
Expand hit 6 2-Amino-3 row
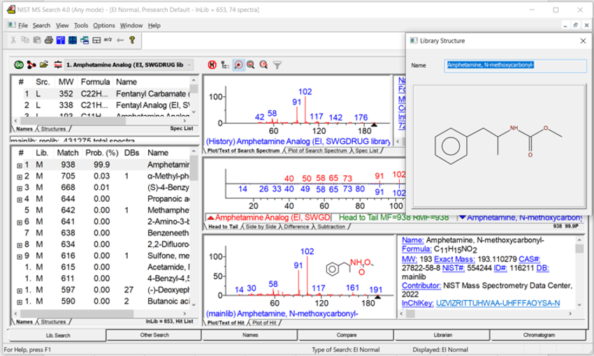point(20,223)
